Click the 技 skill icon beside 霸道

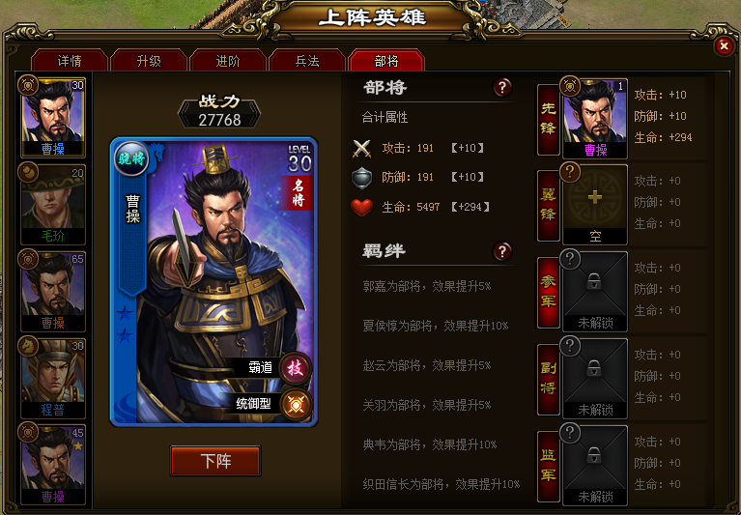296,368
